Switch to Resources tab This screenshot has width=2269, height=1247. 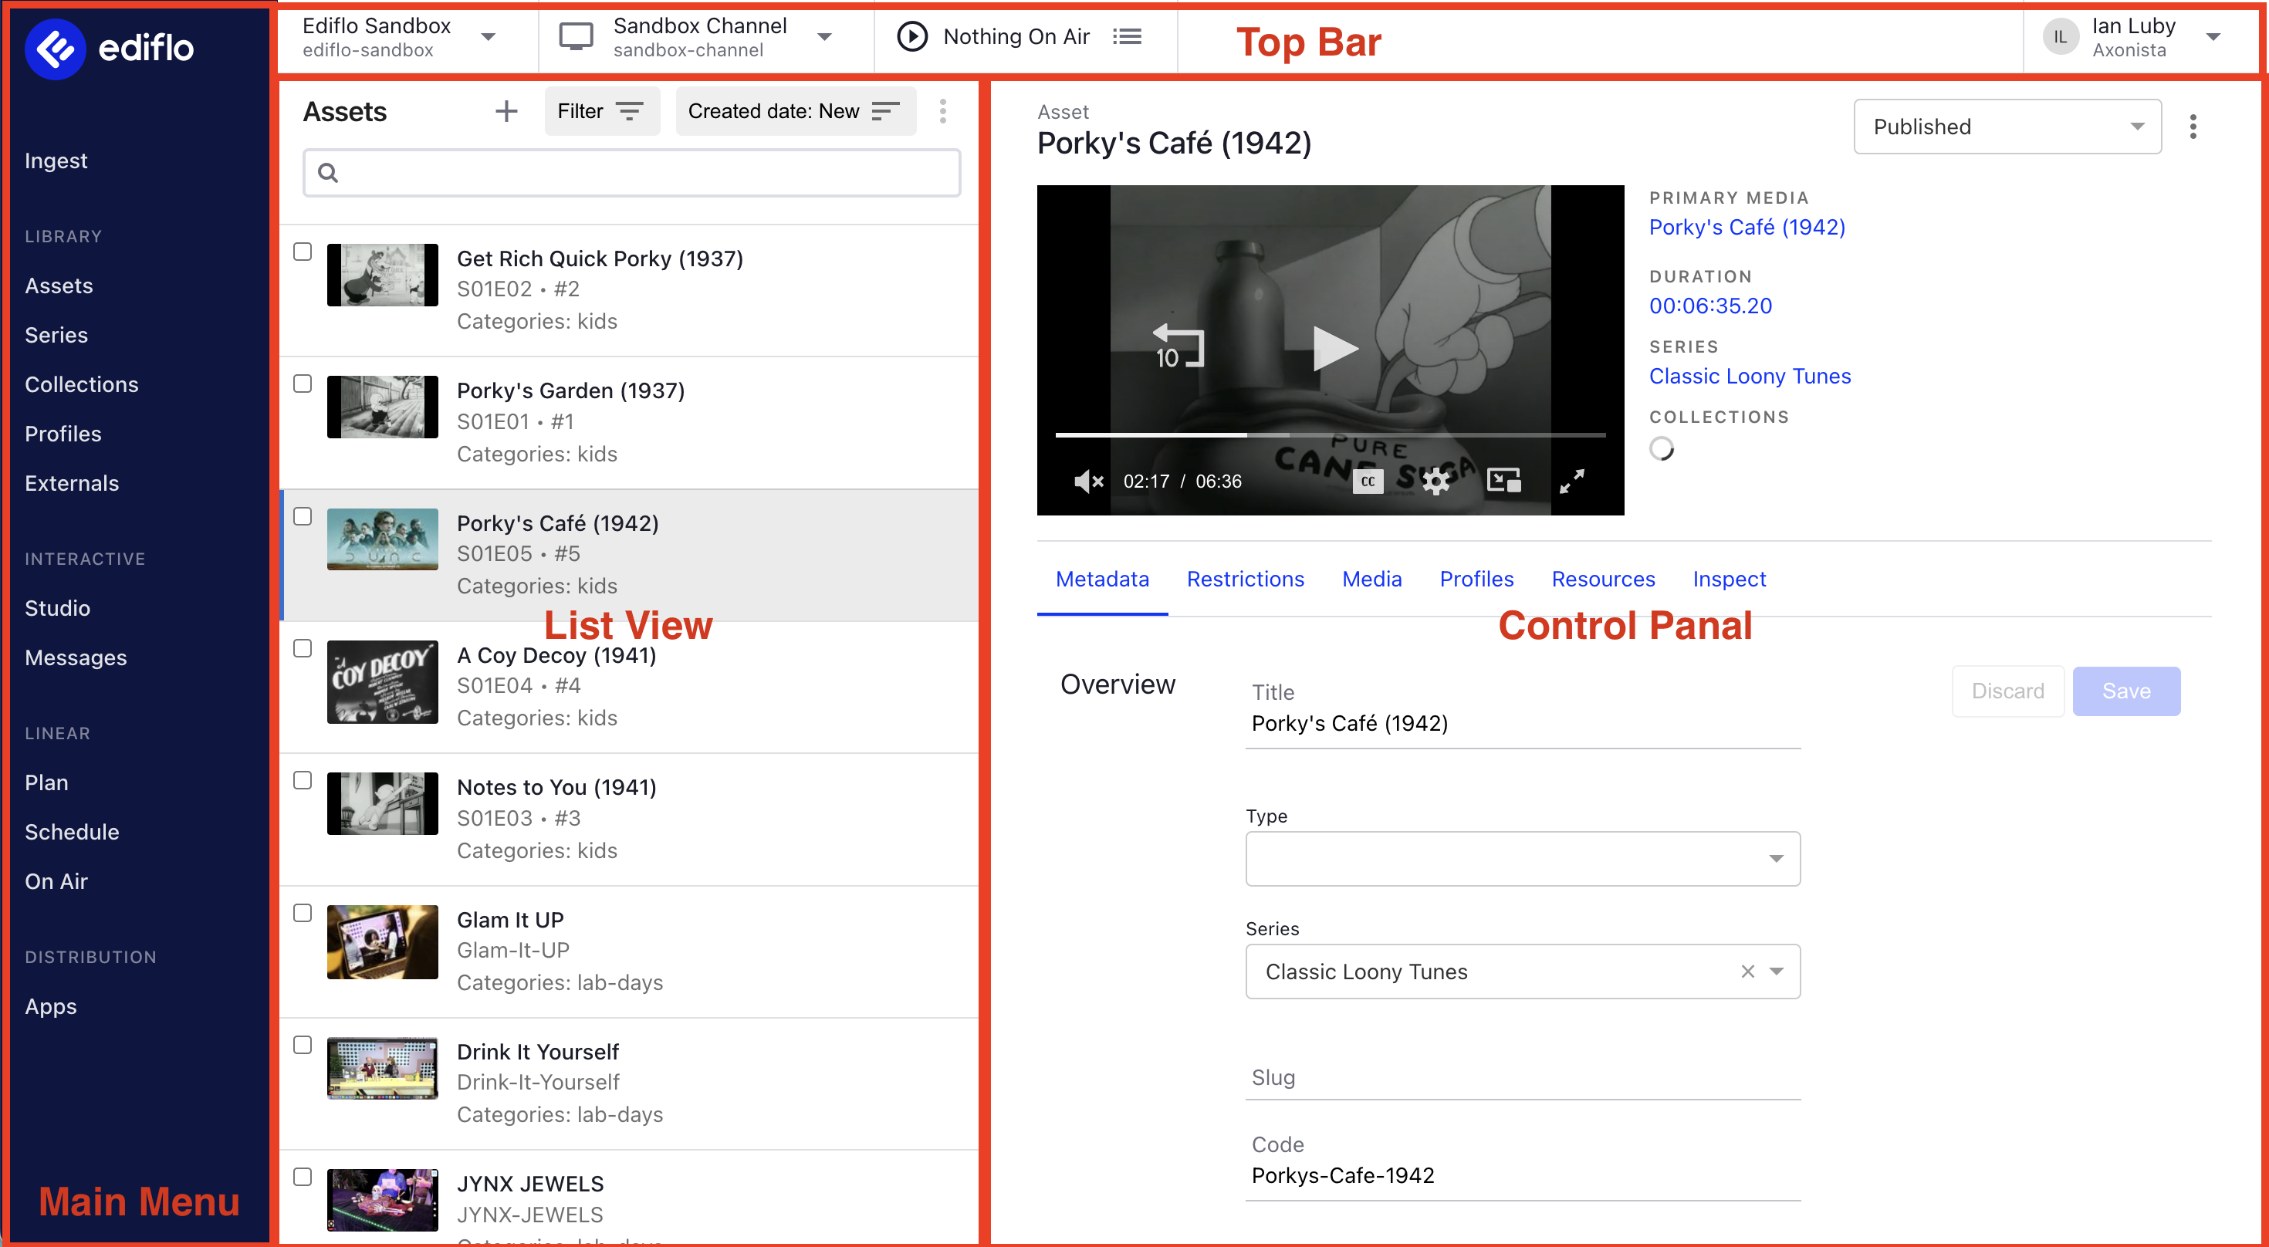coord(1603,580)
